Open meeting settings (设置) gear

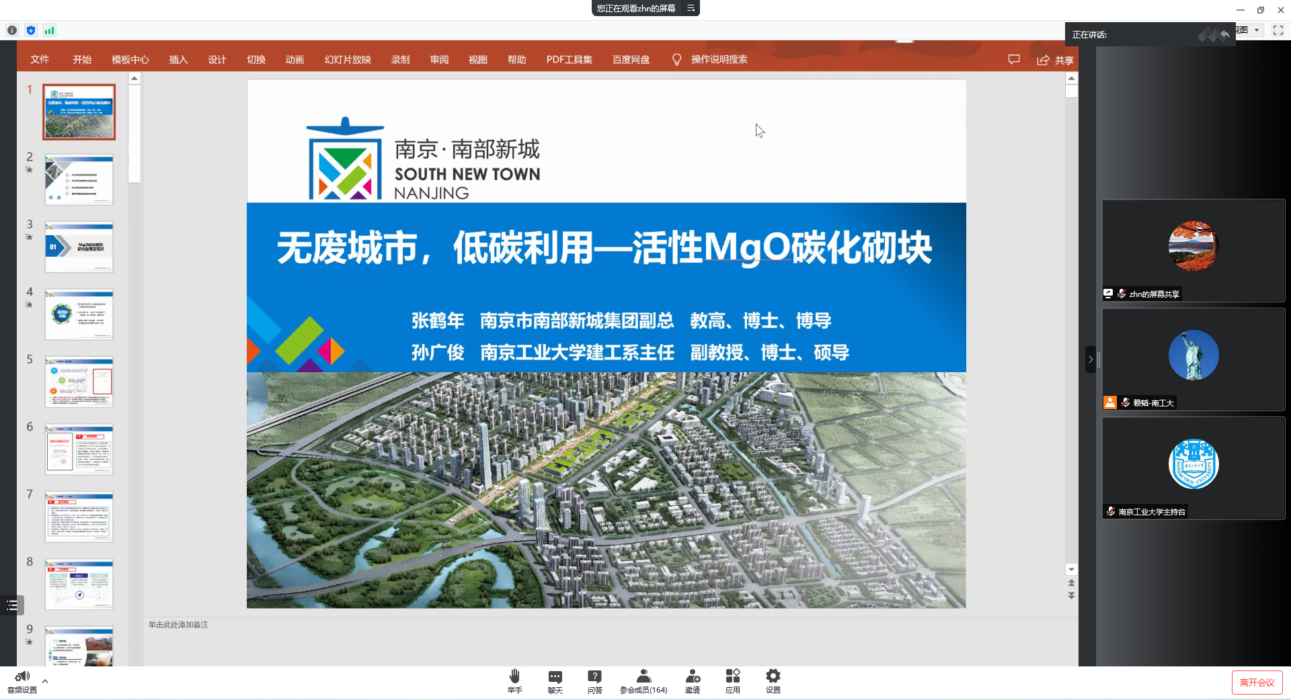(x=773, y=676)
